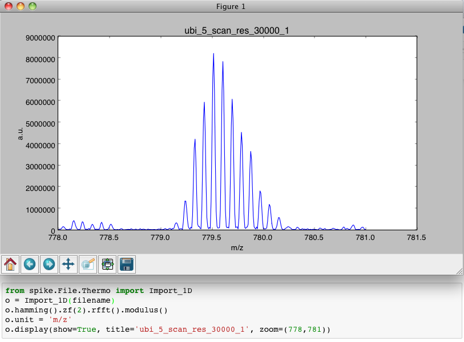Open Configure subplots tool

(107, 264)
